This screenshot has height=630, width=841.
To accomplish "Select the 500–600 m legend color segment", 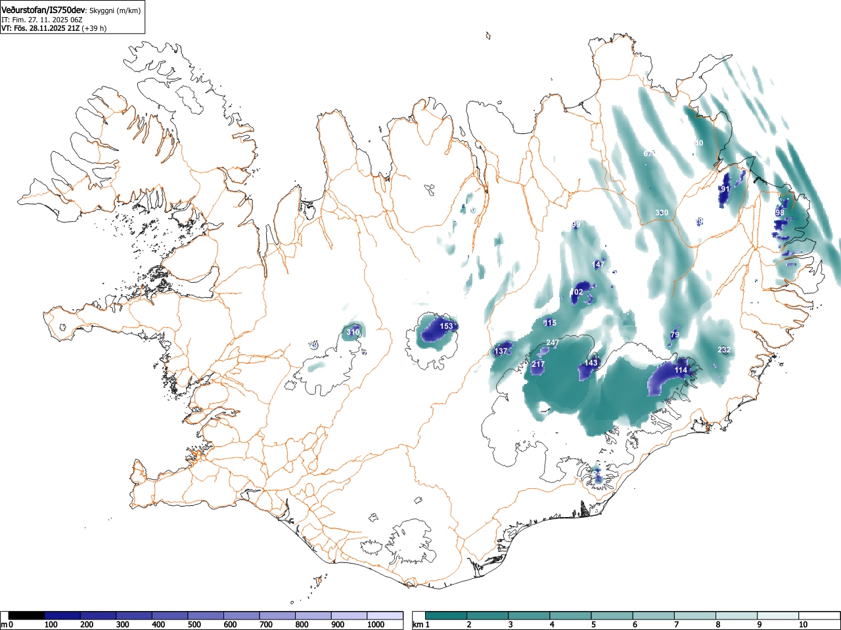I will click(x=206, y=616).
